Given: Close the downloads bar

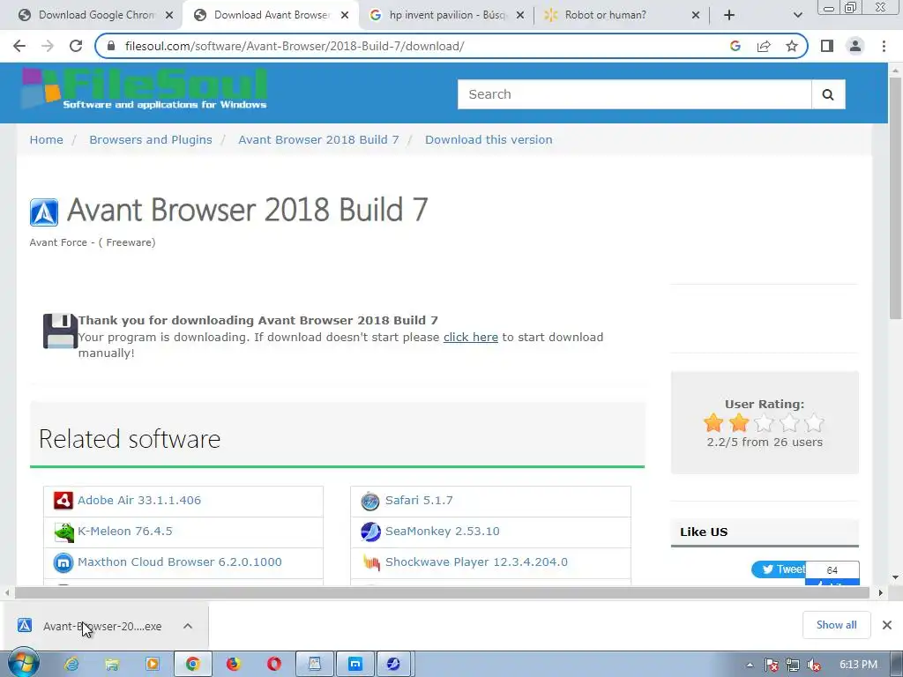Looking at the screenshot, I should tap(887, 625).
